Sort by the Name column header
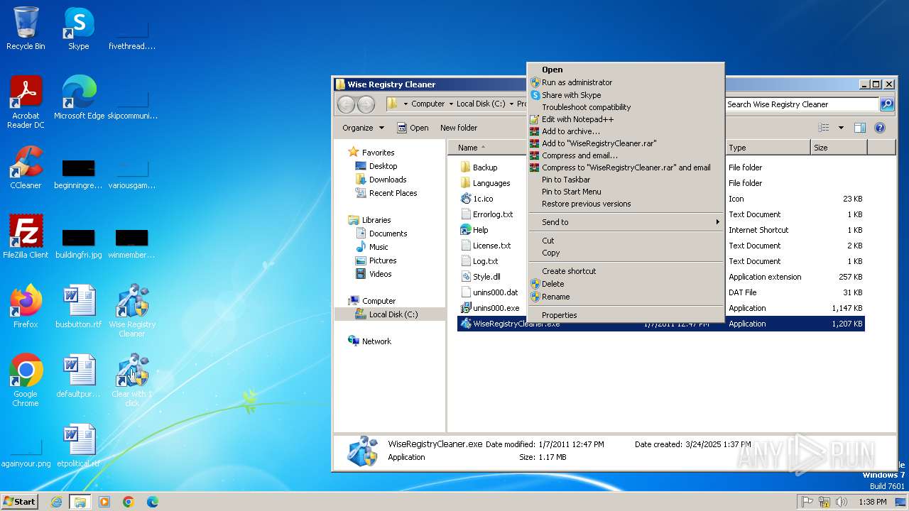Viewport: 909px width, 511px height. [487, 148]
